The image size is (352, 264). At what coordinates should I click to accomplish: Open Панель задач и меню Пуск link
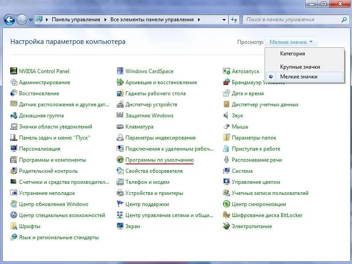coord(55,137)
